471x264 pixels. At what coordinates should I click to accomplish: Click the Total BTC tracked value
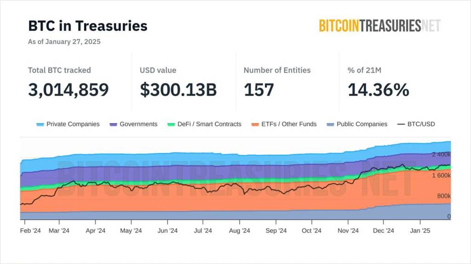pyautogui.click(x=69, y=90)
